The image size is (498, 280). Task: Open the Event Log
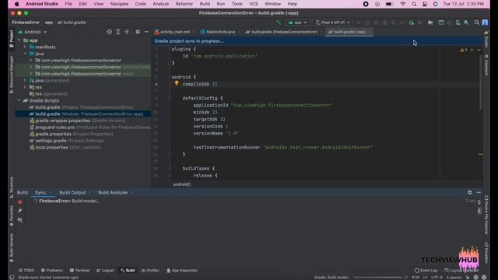[x=426, y=271]
